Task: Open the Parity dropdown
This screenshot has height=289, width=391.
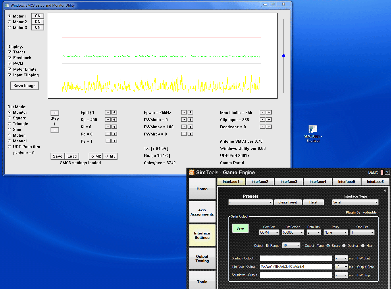Action: 336,232
